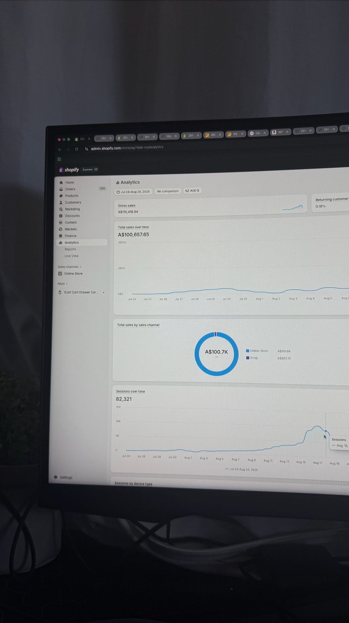Open the Jul 24–Aug 24, 2025 date picker

pyautogui.click(x=133, y=192)
